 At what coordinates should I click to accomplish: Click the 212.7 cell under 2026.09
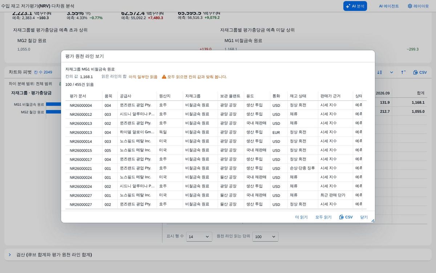(x=384, y=111)
